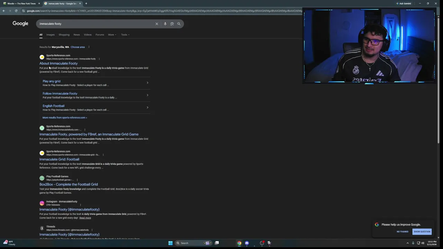Screen dimensions: 443x249
Task: Open Ask Gemini in Chrome
Action: click(x=404, y=3)
